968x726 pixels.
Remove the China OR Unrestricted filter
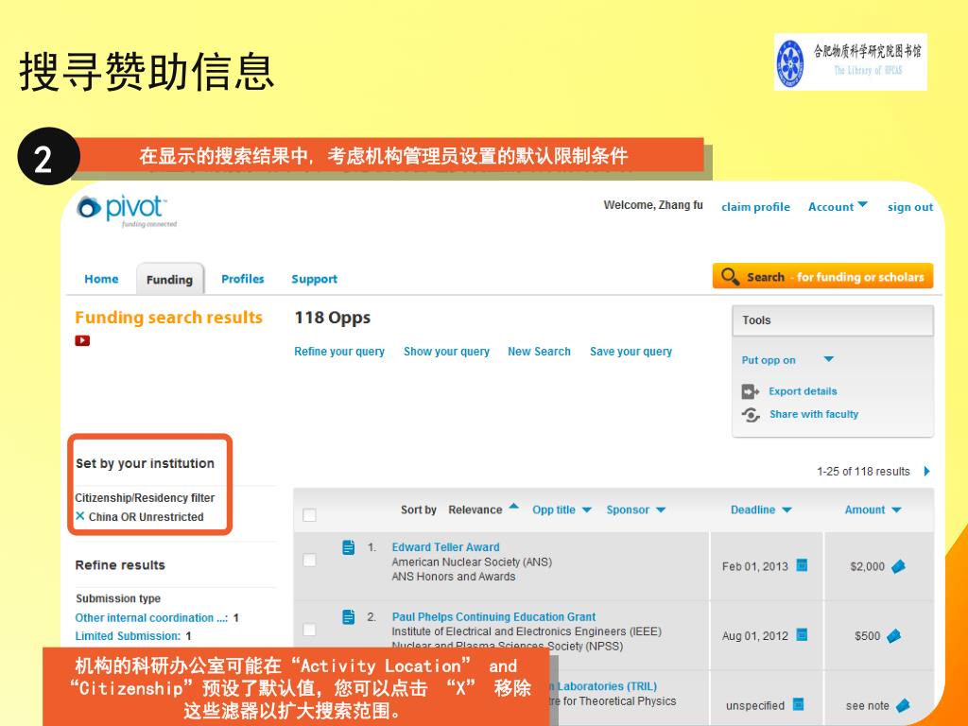point(80,516)
